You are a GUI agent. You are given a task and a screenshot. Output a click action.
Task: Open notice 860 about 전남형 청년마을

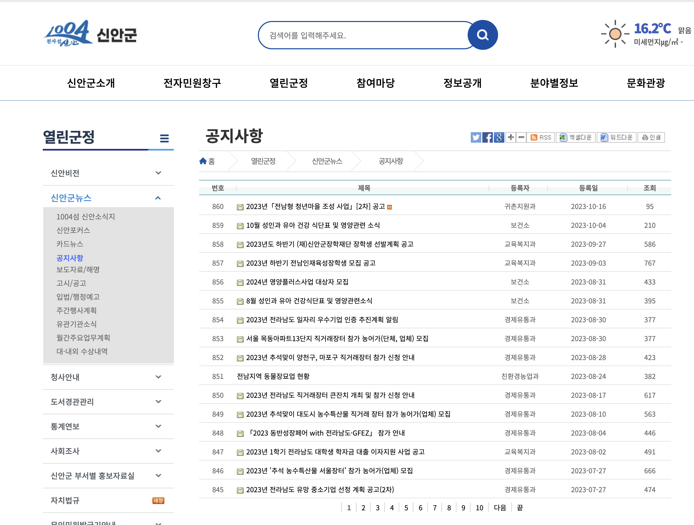pos(315,206)
